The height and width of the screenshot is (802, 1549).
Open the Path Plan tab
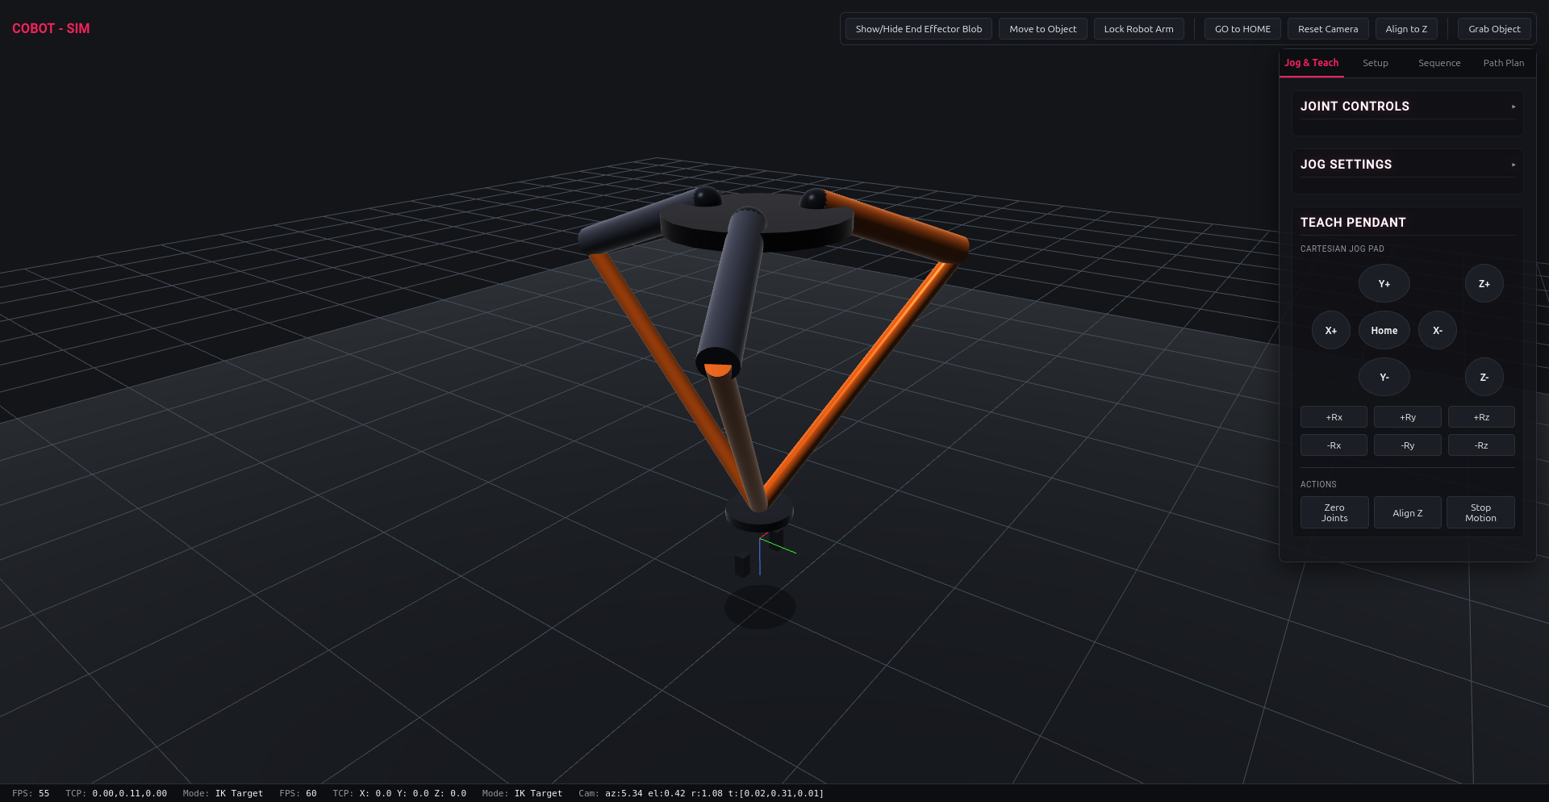1503,63
